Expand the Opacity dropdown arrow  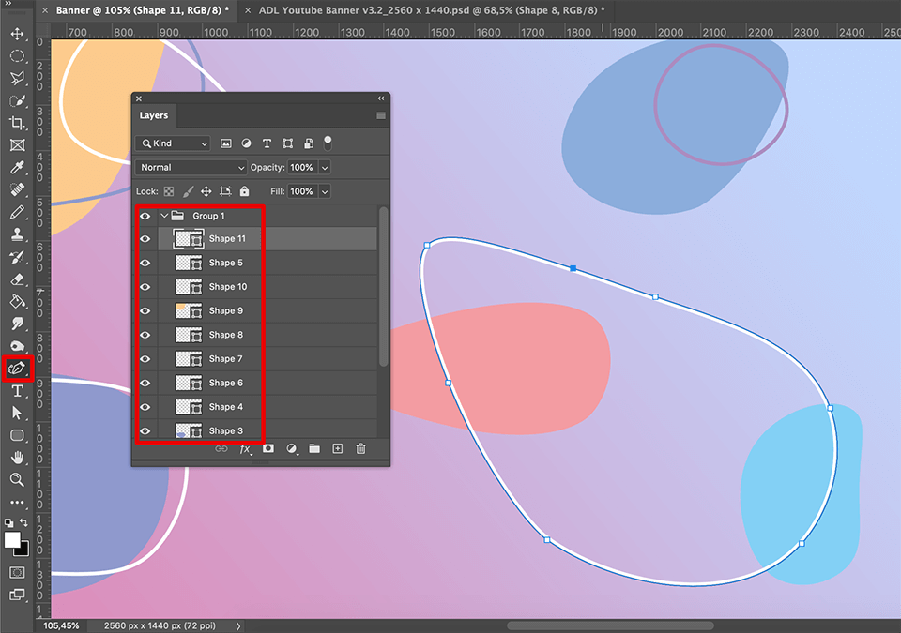325,167
